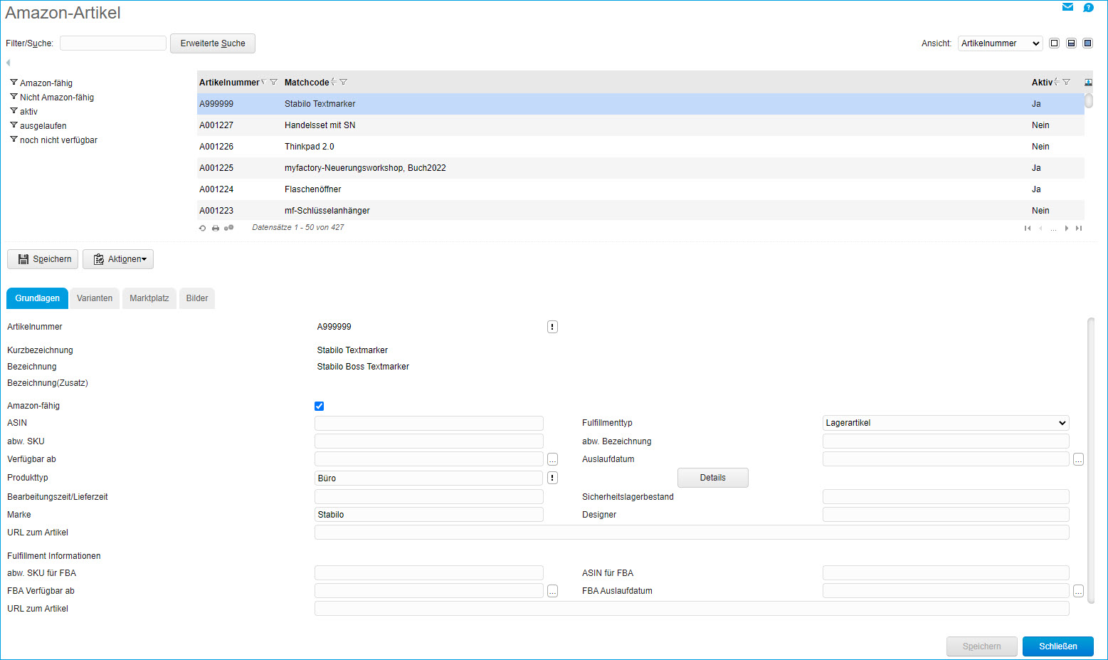Toggle the Artikelnummer column sort arrows

[263, 81]
